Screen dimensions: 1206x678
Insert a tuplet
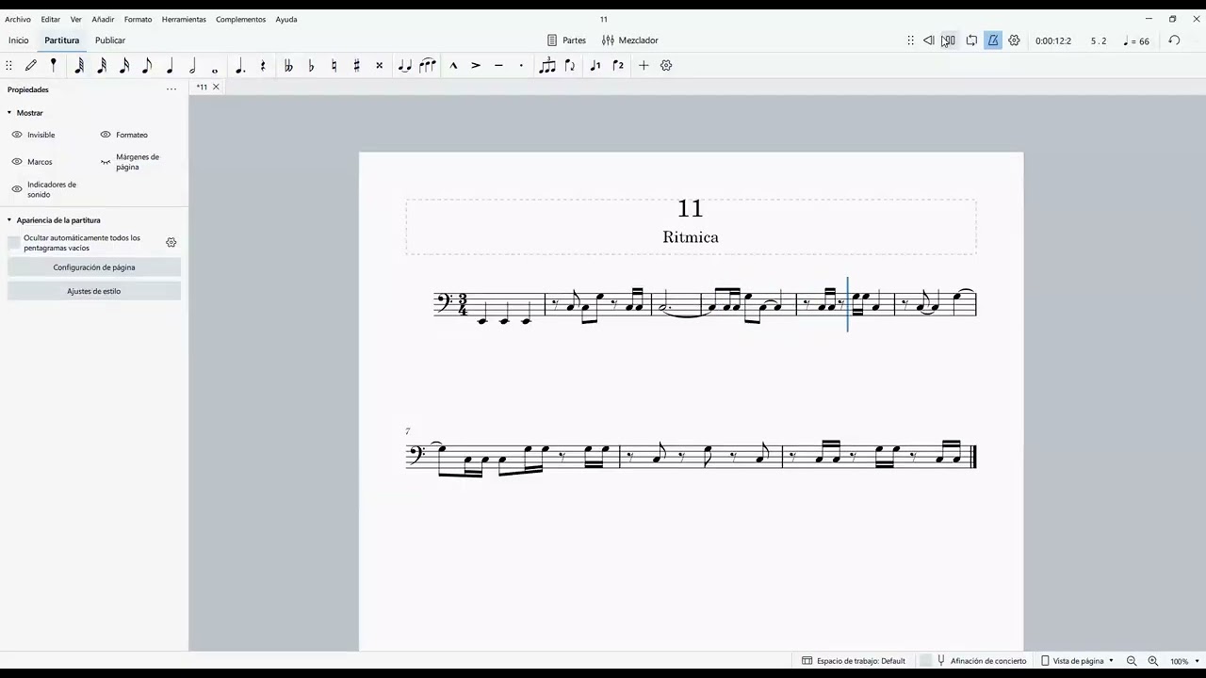[546, 65]
